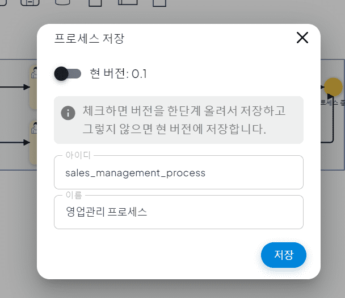Toggle the version upgrade switch

coord(68,74)
